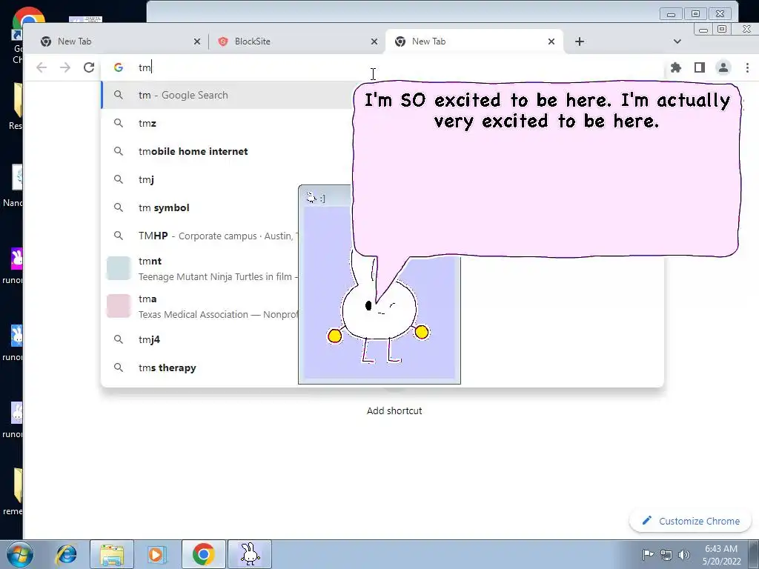Image resolution: width=759 pixels, height=569 pixels.
Task: Launch Internet Explorer from taskbar
Action: pos(66,554)
